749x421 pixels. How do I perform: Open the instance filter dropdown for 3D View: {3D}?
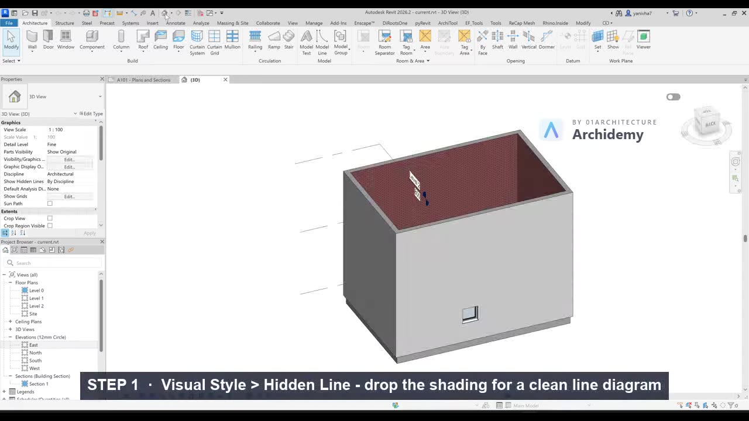(75, 114)
